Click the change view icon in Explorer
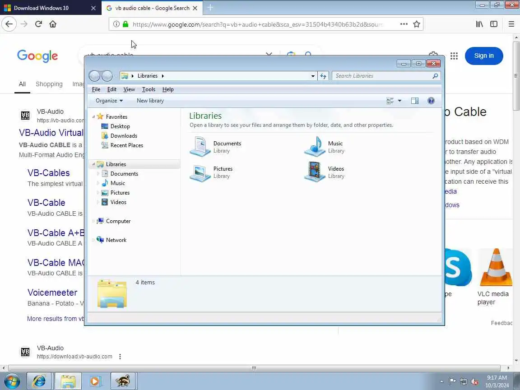 (x=390, y=101)
